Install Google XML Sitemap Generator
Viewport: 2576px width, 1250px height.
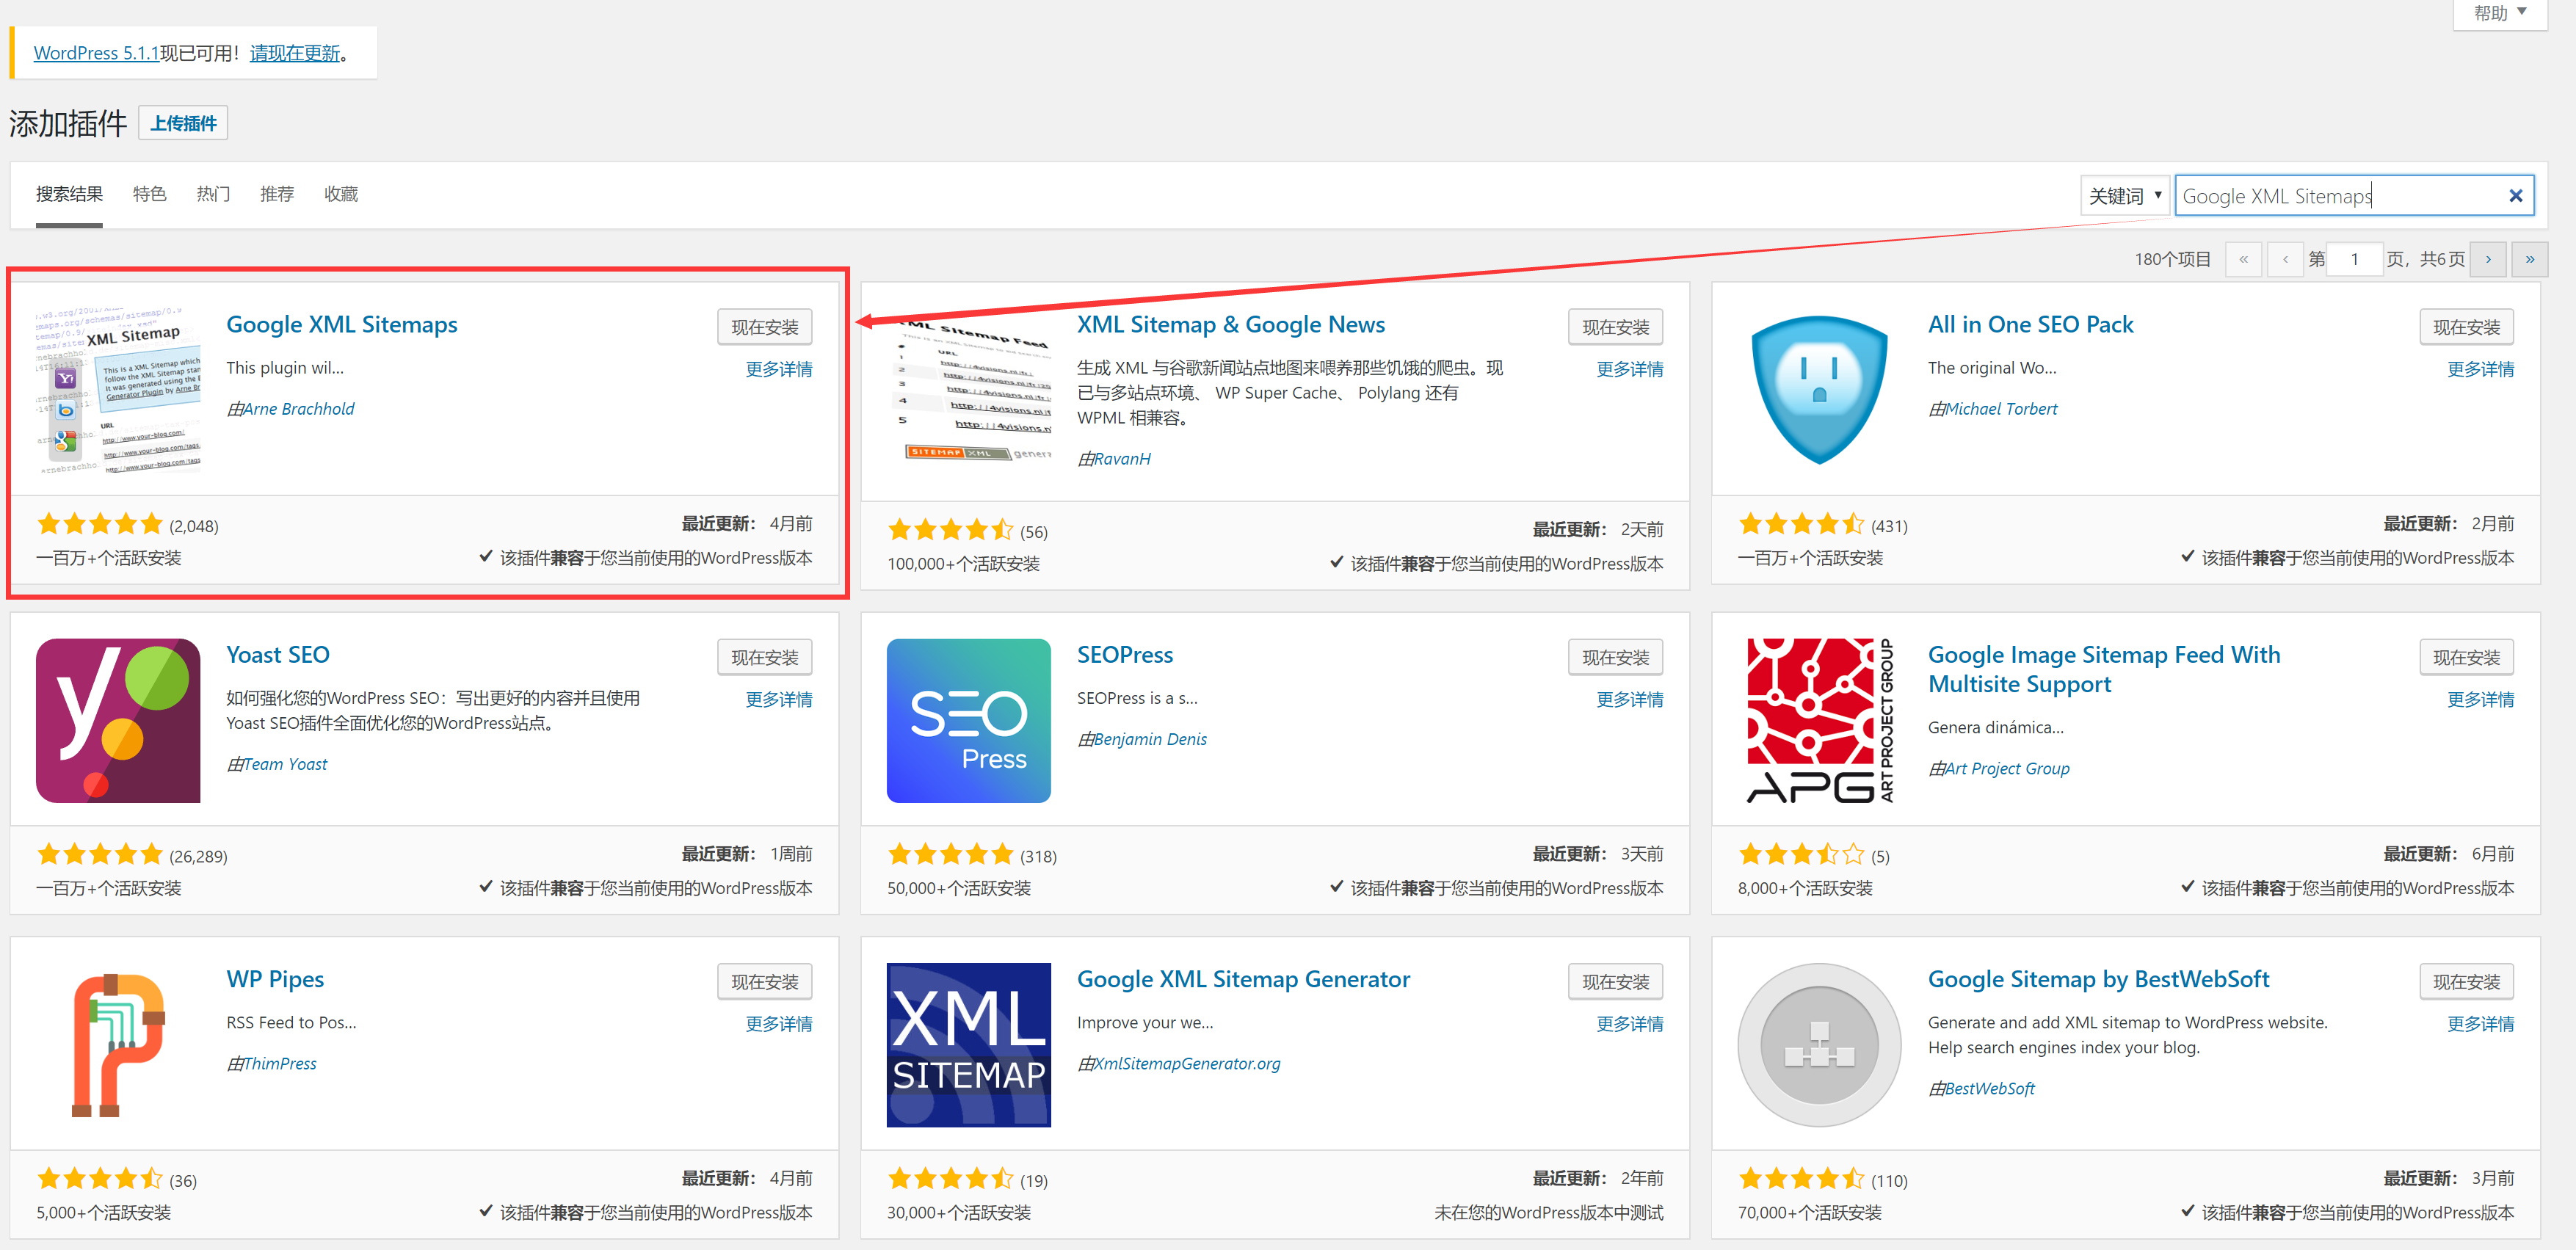1616,982
